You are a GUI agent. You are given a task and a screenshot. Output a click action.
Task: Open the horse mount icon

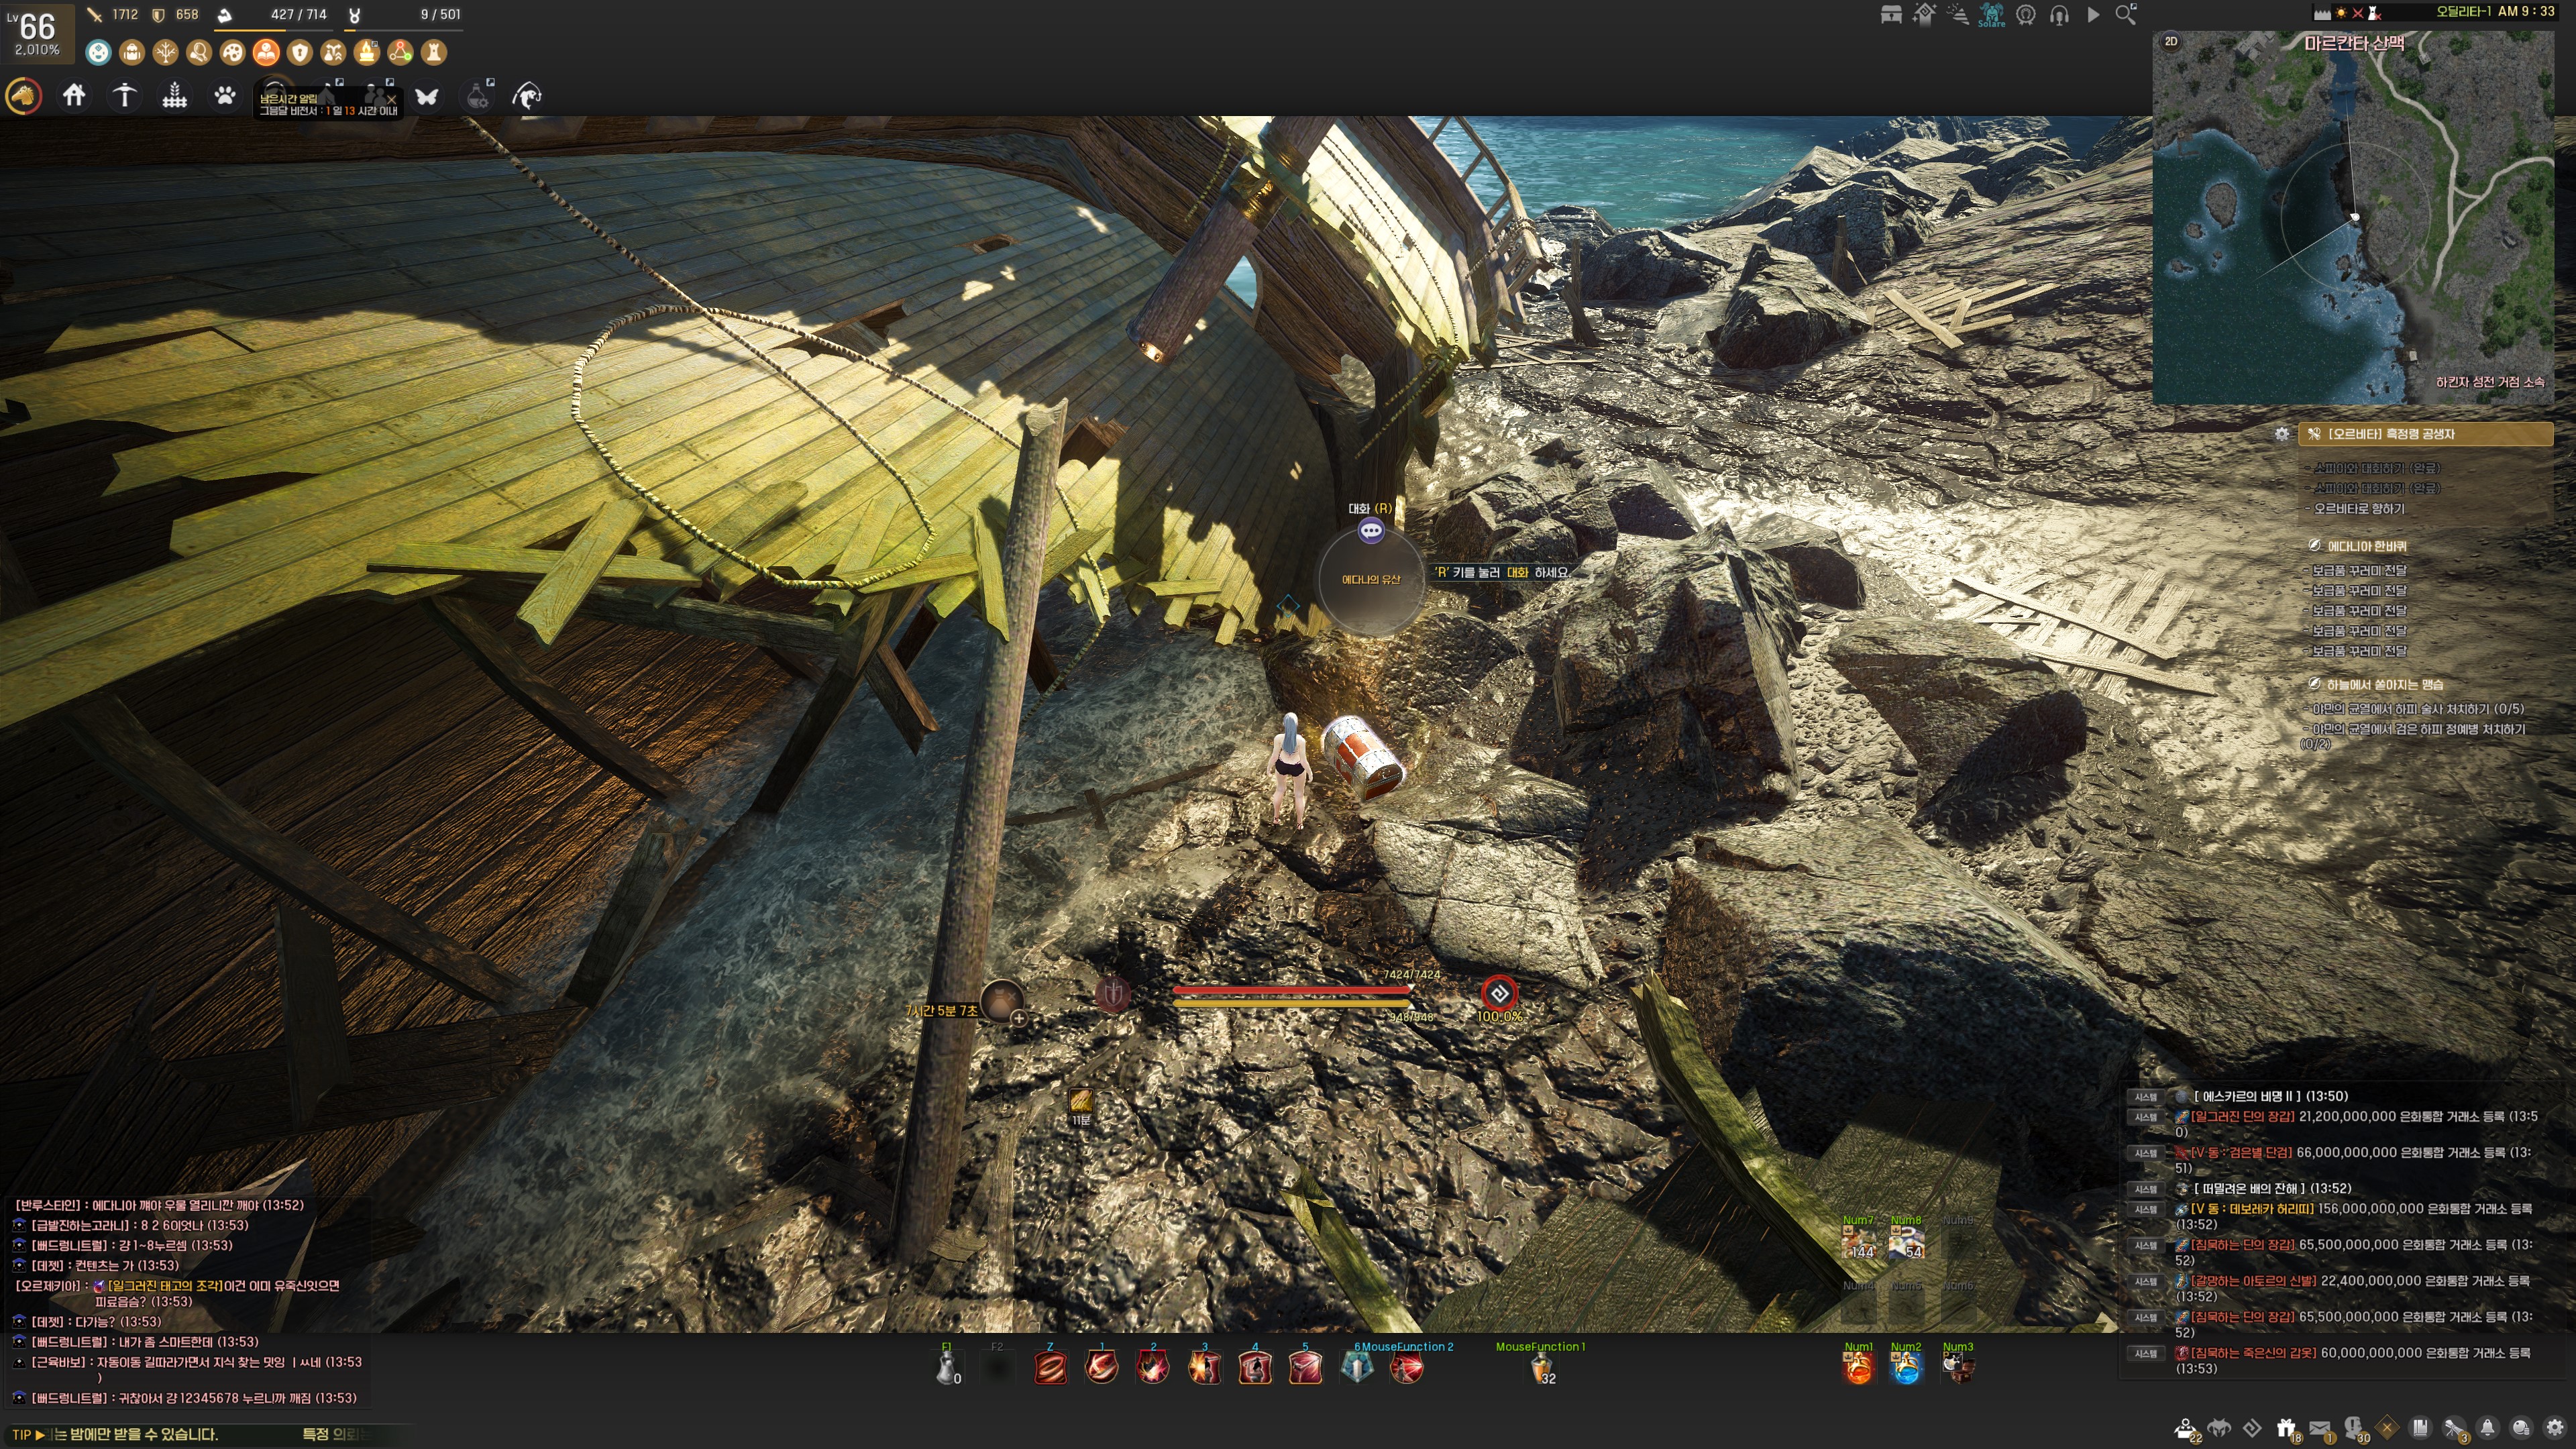[24, 96]
